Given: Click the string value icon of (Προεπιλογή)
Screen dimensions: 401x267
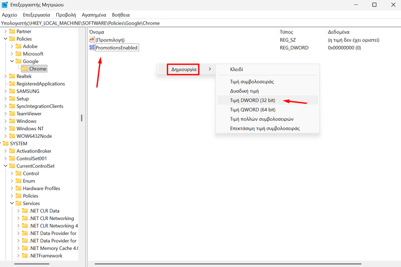Looking at the screenshot, I should tap(92, 40).
